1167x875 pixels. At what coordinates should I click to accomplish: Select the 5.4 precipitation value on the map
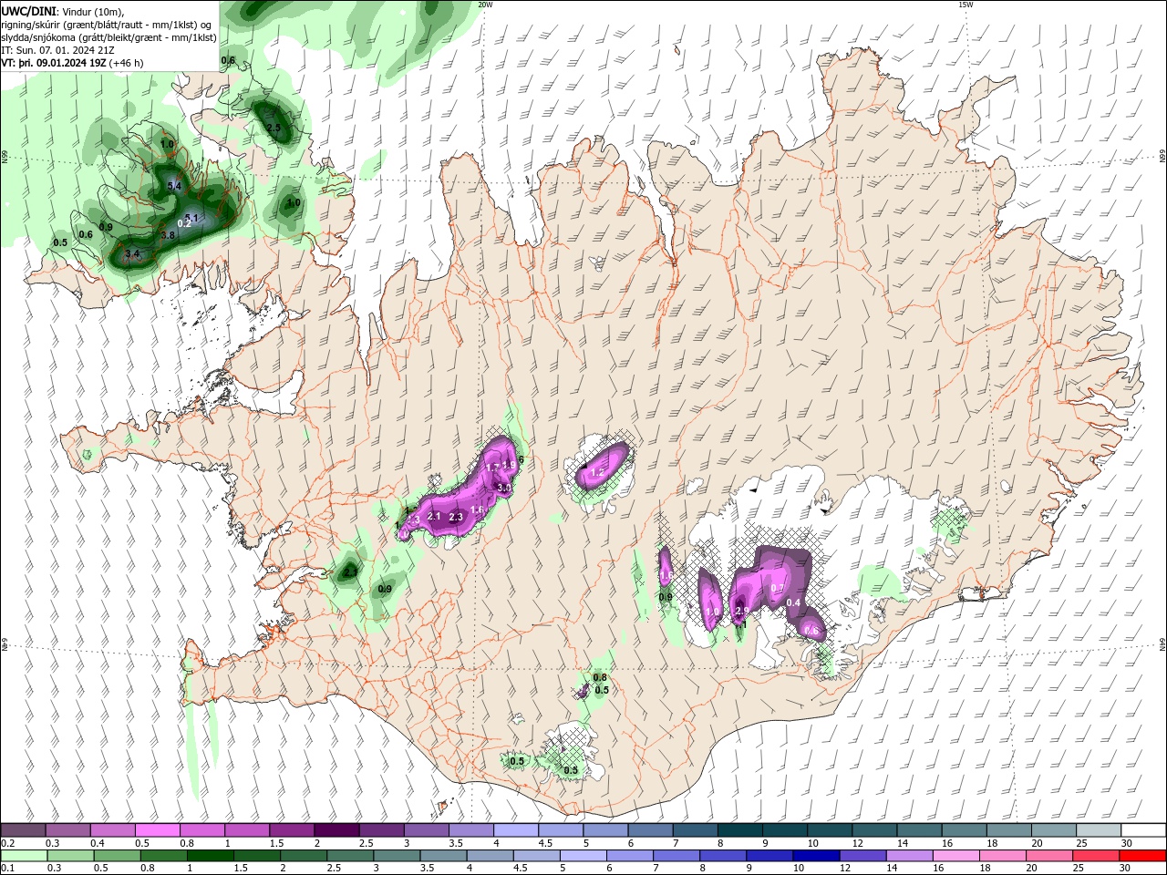pyautogui.click(x=175, y=186)
